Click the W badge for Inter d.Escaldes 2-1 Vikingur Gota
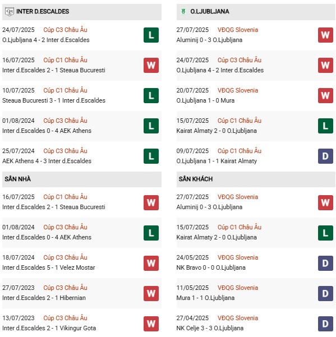Screen dimensions: 336x337 tap(151, 324)
